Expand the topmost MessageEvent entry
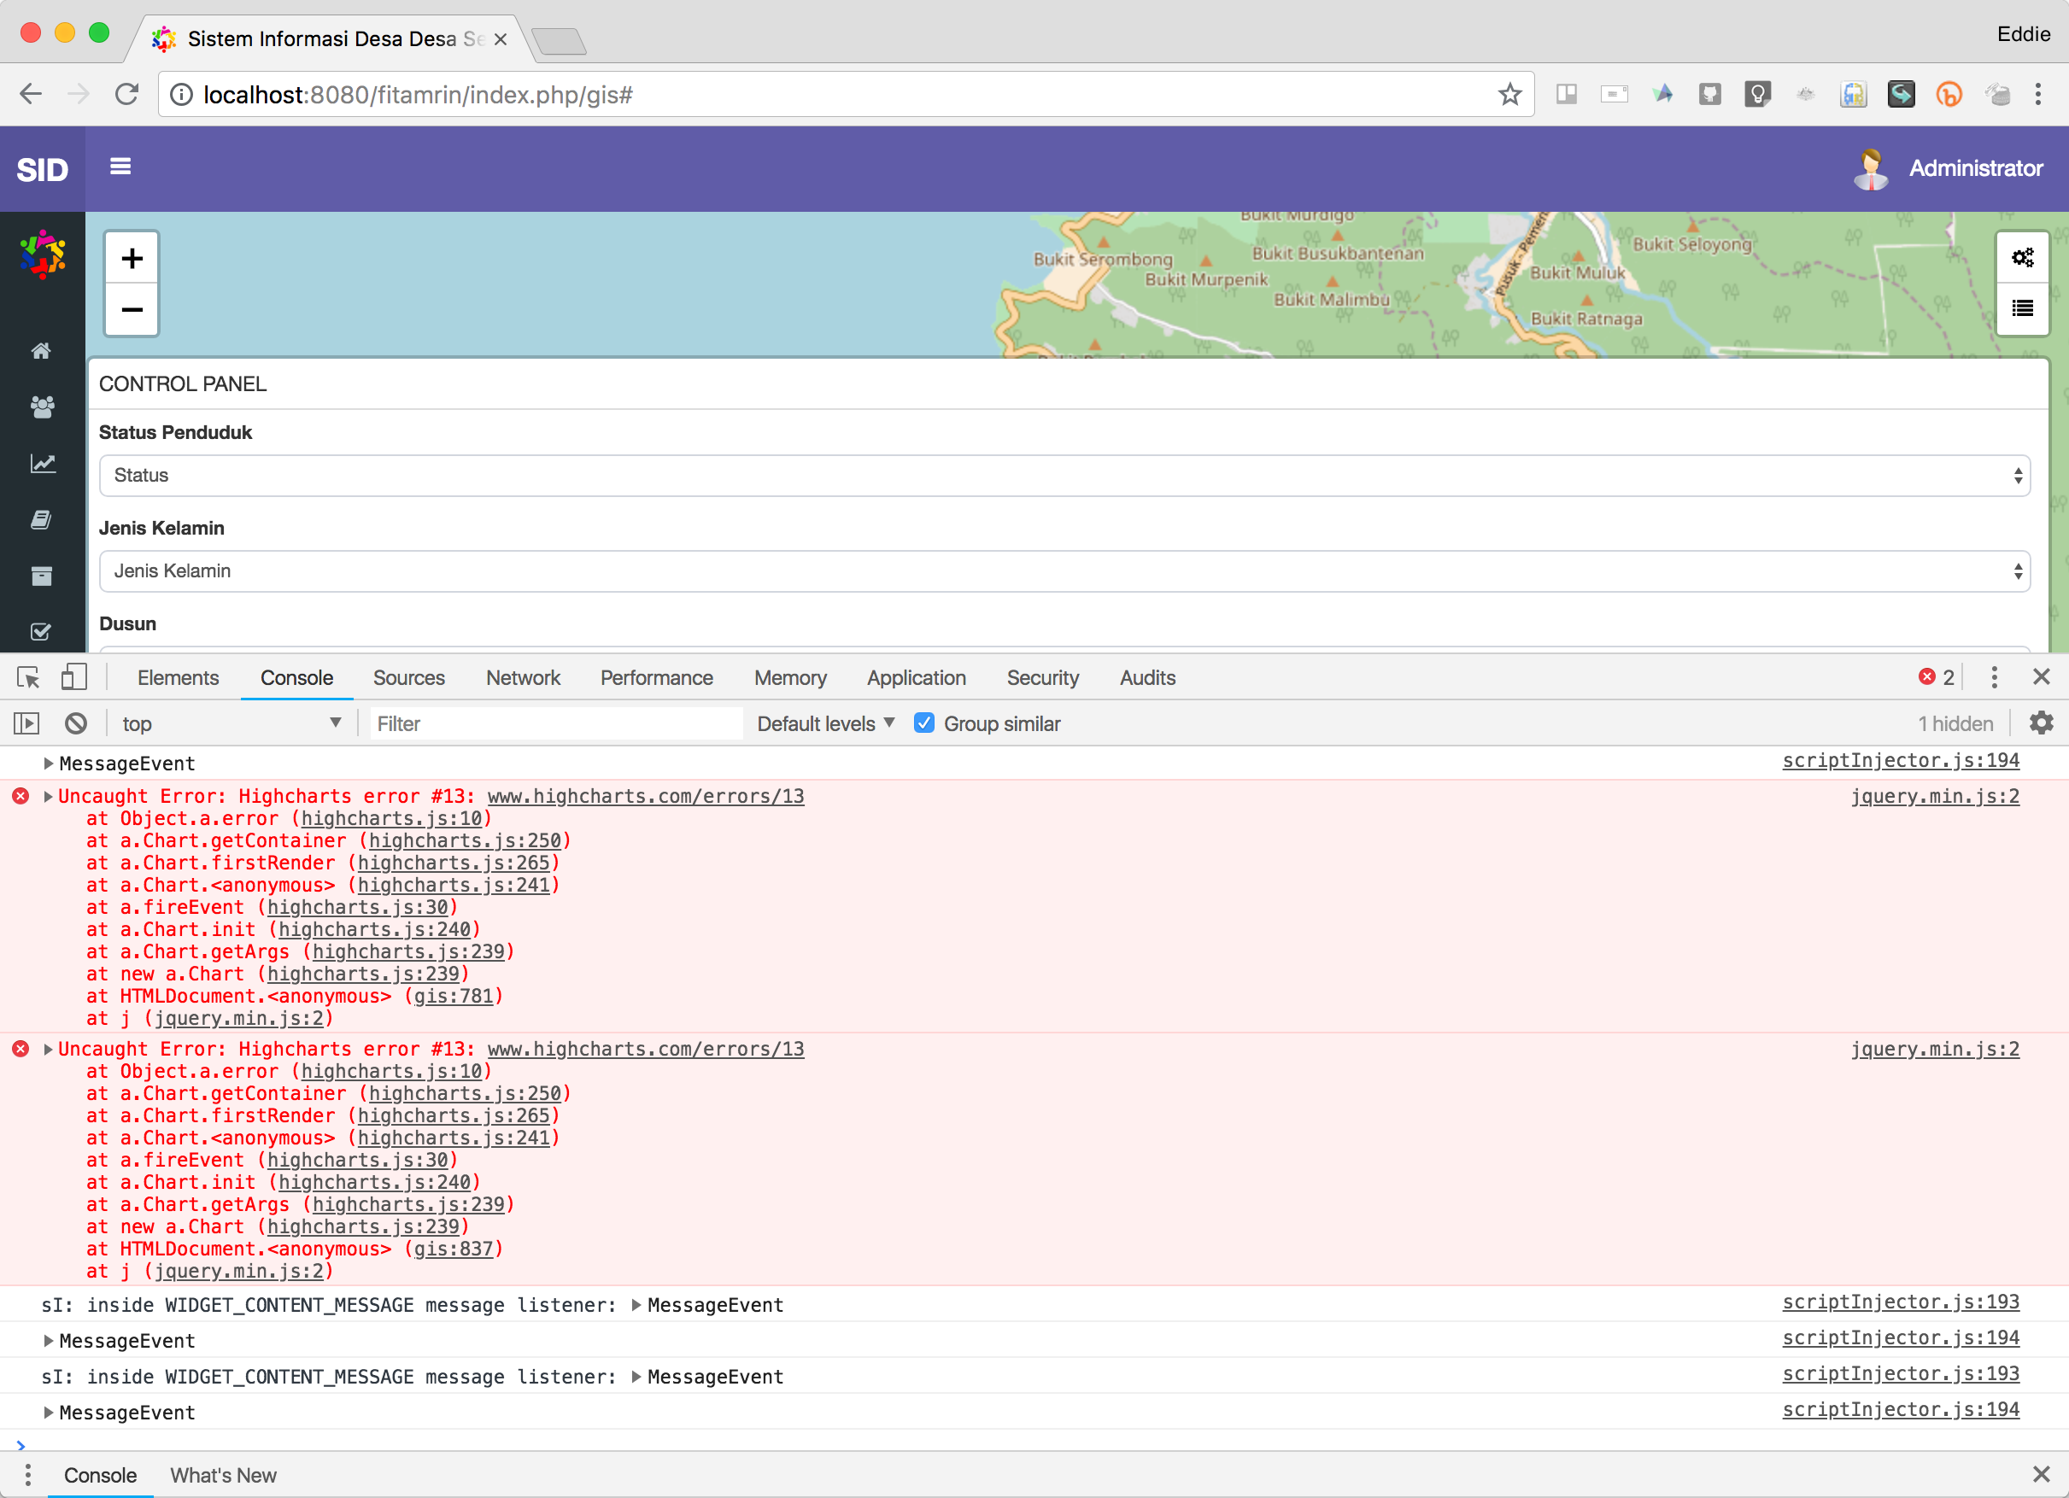The height and width of the screenshot is (1498, 2069). [49, 764]
